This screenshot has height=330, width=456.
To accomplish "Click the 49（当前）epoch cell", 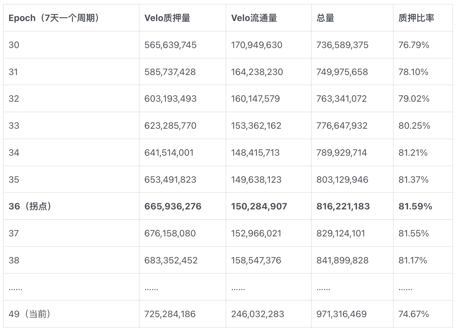I will pyautogui.click(x=30, y=314).
